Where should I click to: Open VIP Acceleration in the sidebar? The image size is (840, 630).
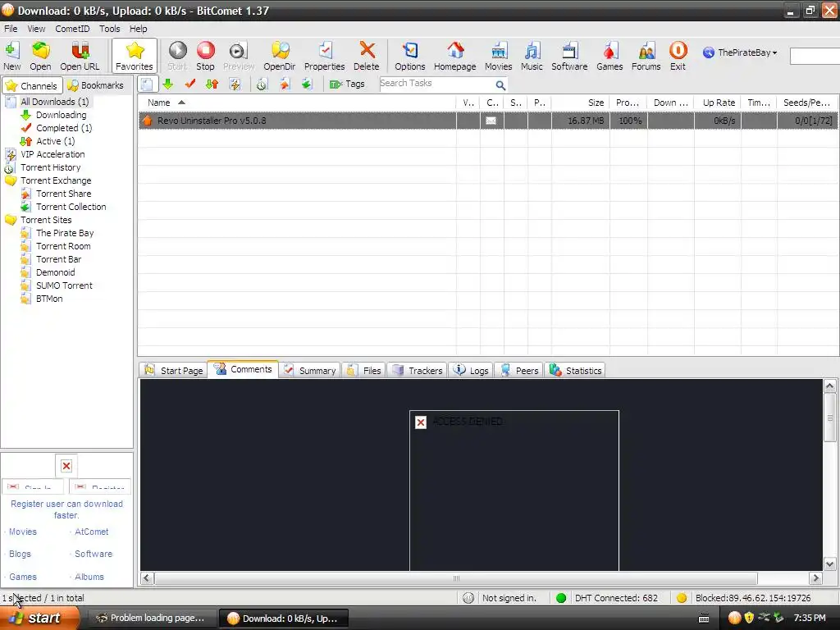click(52, 154)
